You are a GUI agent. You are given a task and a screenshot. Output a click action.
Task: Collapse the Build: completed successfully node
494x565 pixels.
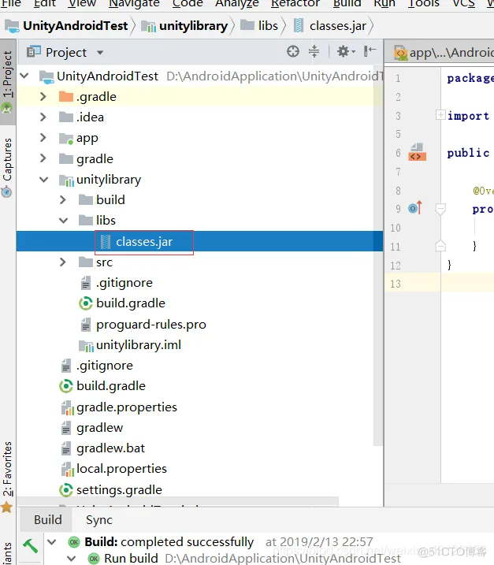[52, 542]
